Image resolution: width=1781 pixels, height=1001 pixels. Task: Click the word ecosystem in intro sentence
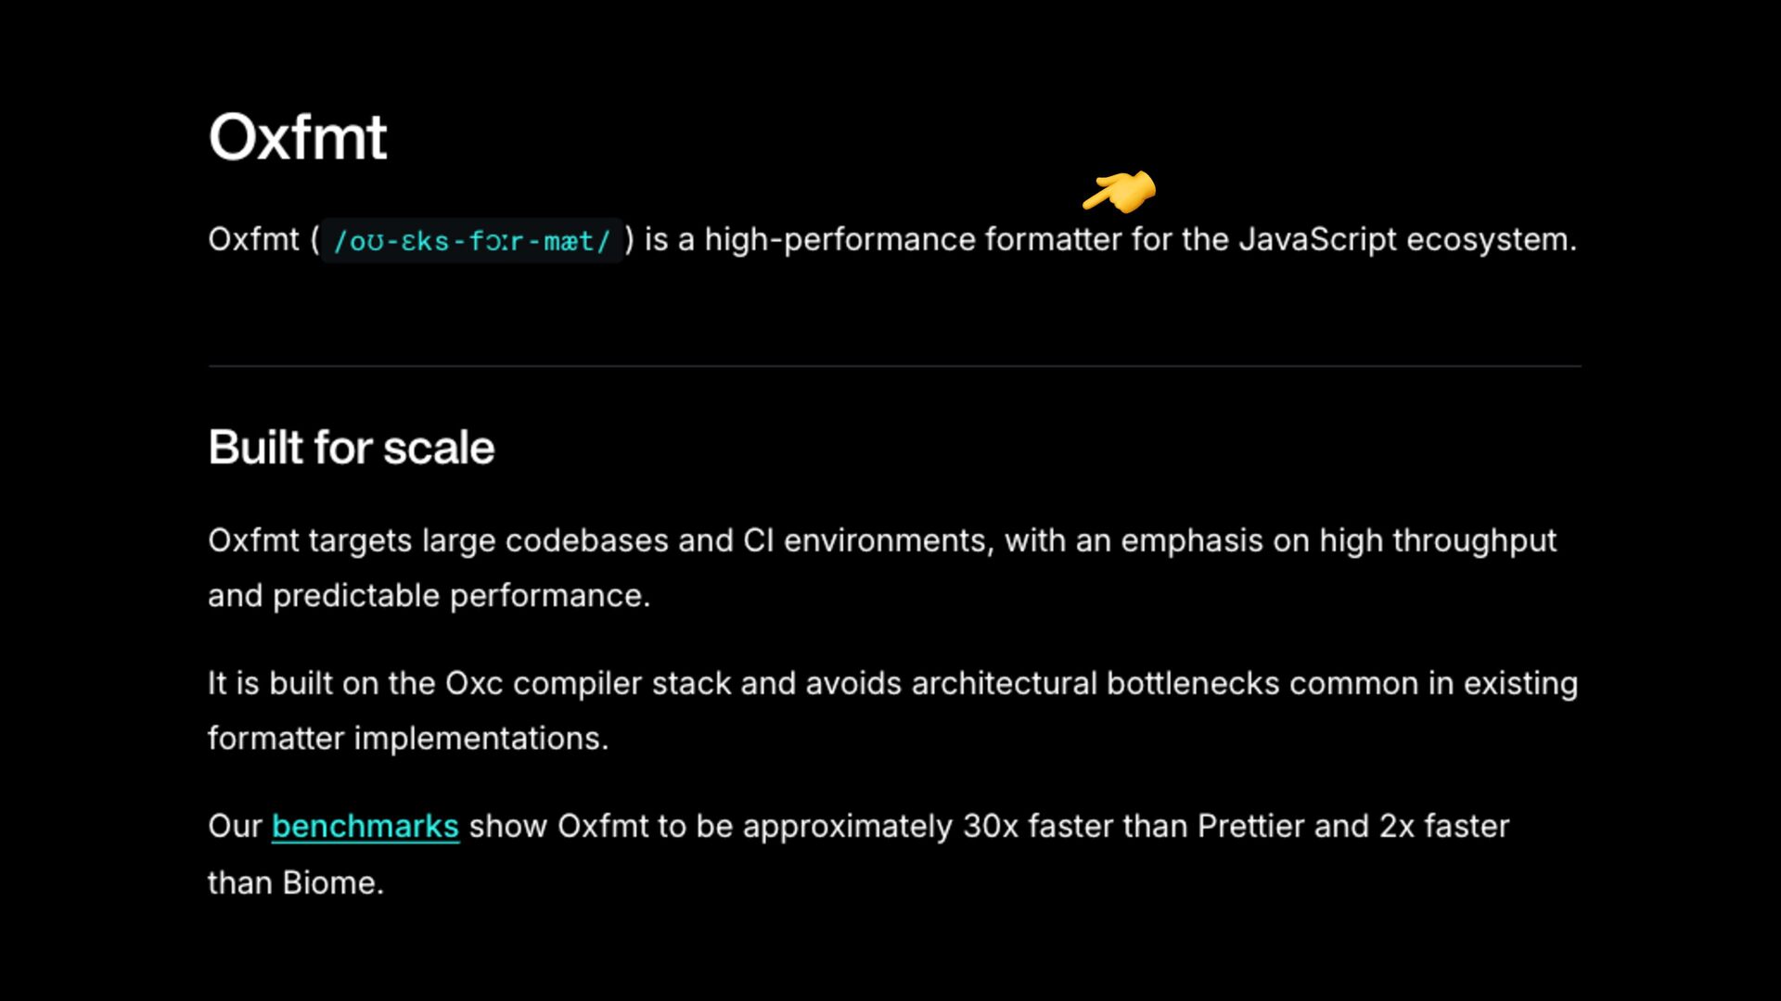click(1487, 240)
